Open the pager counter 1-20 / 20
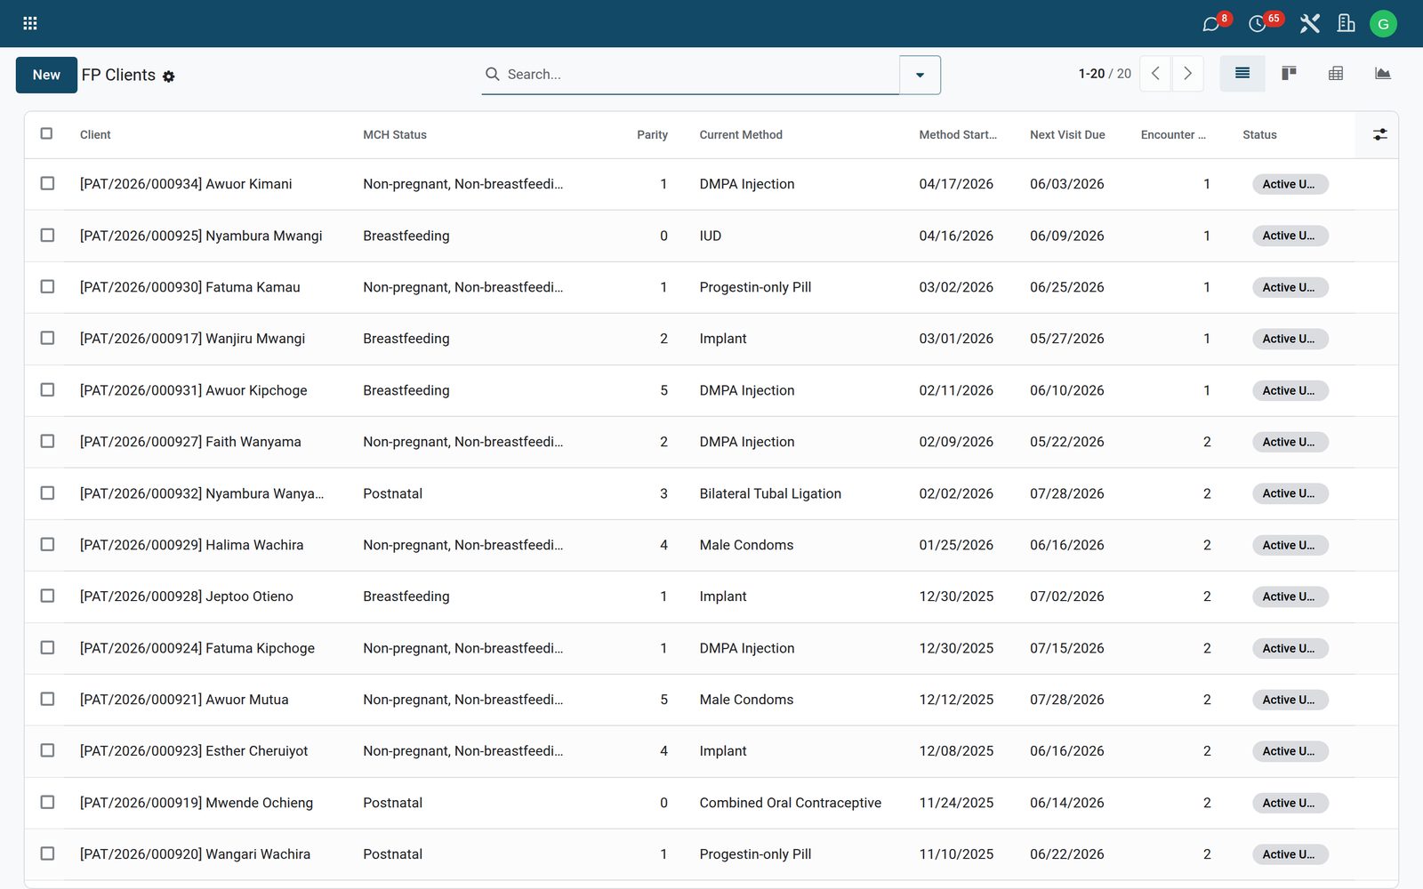The height and width of the screenshot is (889, 1423). coord(1105,74)
